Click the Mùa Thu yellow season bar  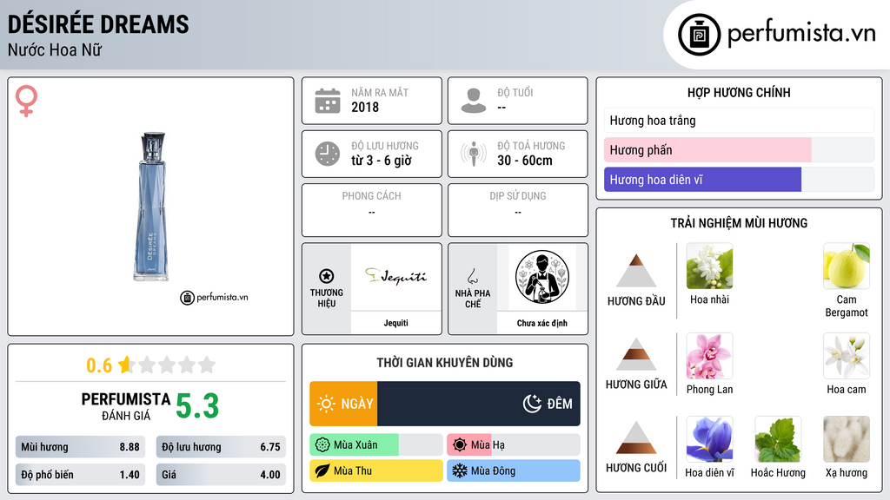click(x=375, y=470)
